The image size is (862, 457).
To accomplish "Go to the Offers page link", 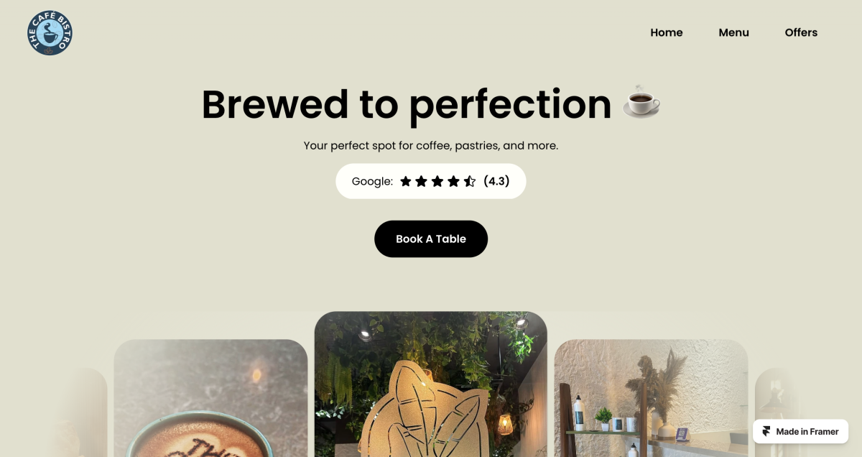I will (801, 32).
